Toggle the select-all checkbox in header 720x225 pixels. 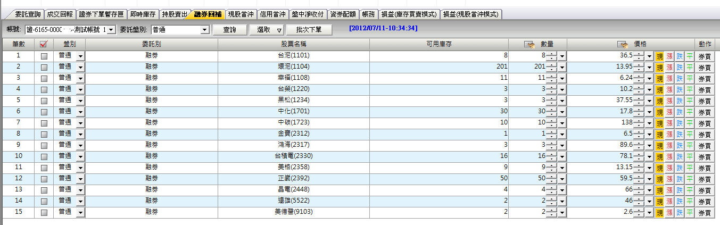[x=44, y=44]
